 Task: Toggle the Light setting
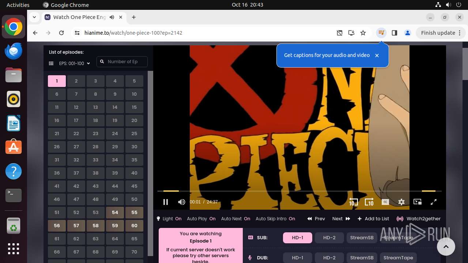coord(169,219)
